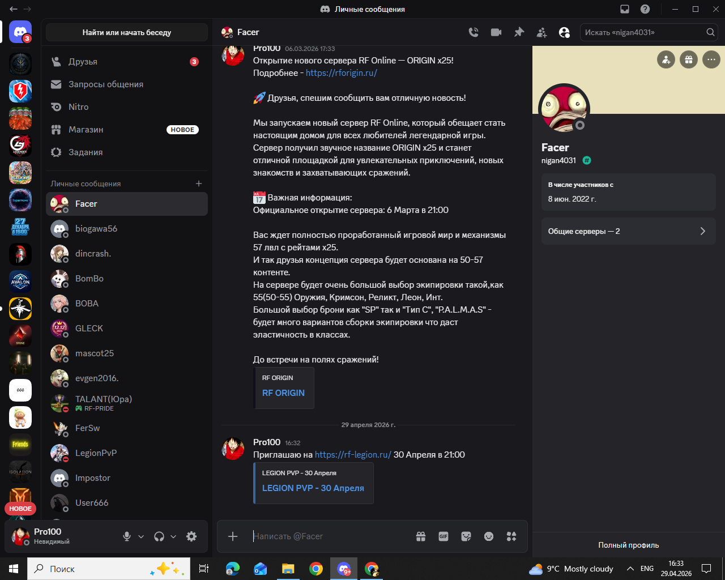Open the User666 conversation
725x580 pixels.
(x=127, y=503)
